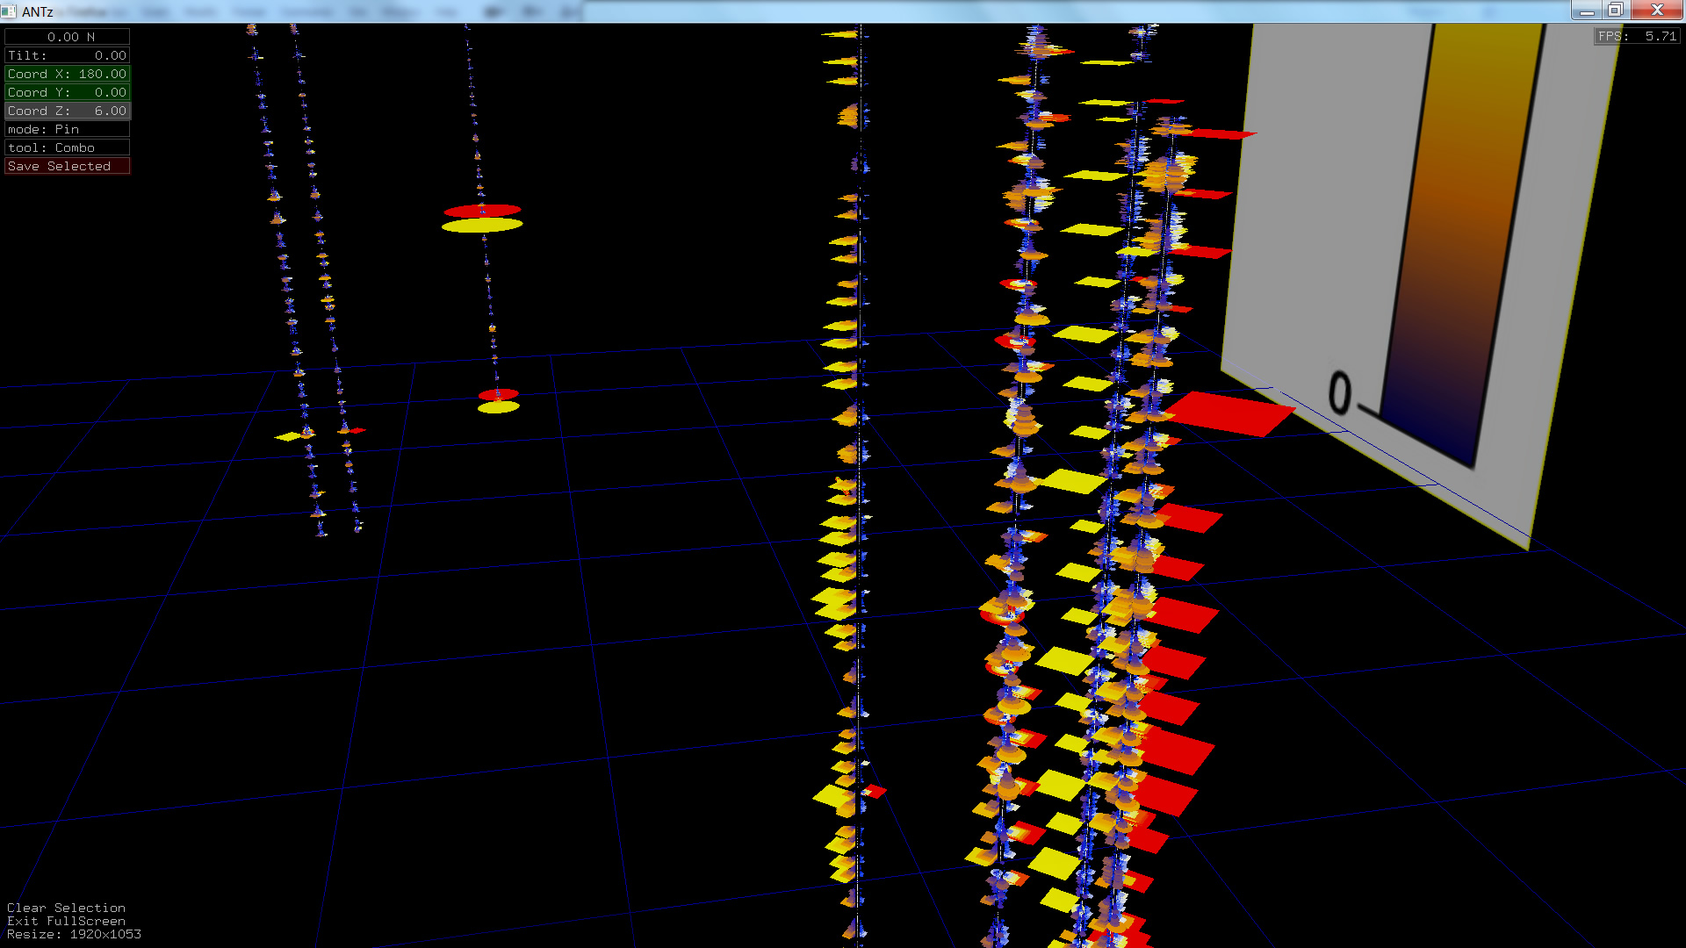Click the compass heading 0.00 N field
This screenshot has height=948, width=1686.
[68, 37]
